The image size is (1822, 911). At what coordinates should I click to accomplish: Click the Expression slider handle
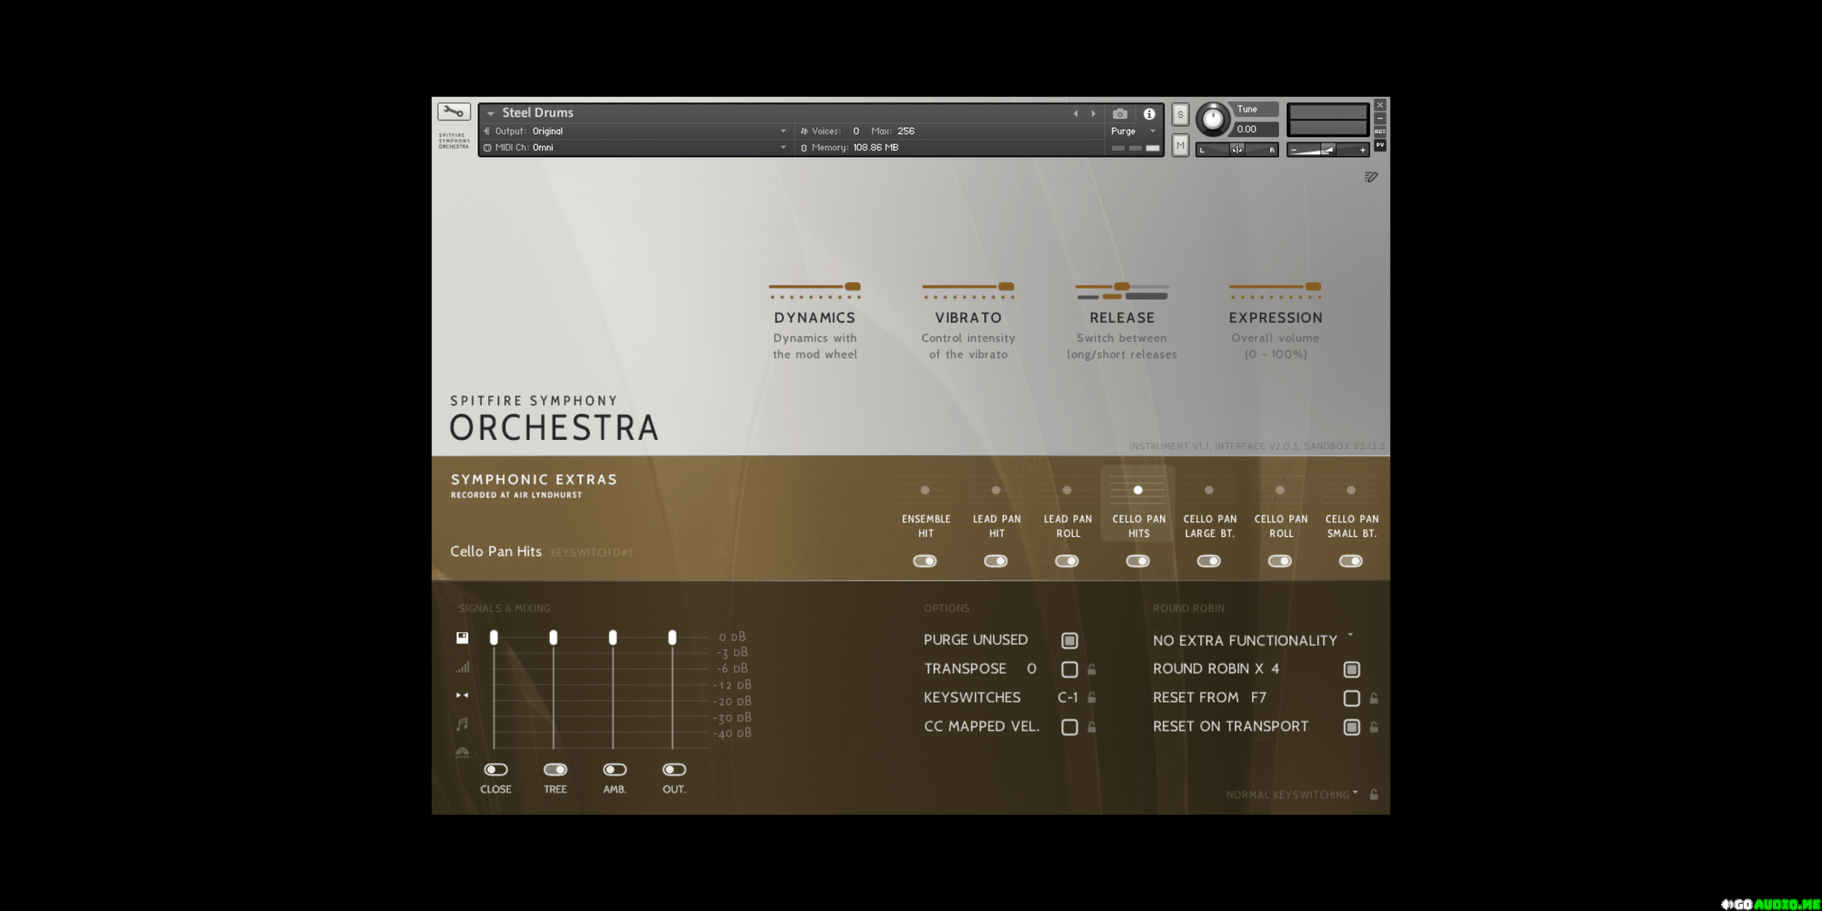pos(1313,287)
